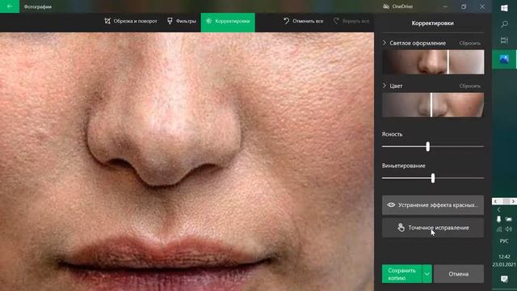Image resolution: width=517 pixels, height=291 pixels.
Task: Click the light adjustment thumbnail slider
Action: 433,62
